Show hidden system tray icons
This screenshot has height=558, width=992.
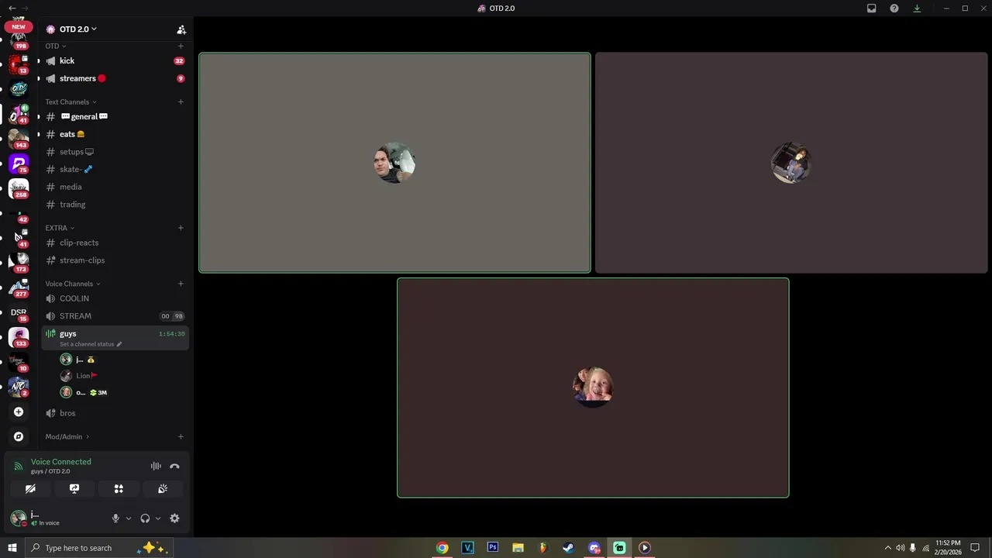point(887,548)
